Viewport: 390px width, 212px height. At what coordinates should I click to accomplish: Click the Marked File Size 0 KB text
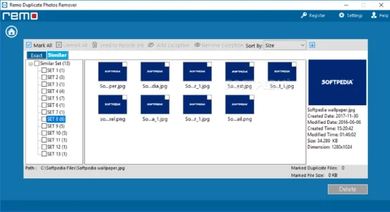point(314,175)
